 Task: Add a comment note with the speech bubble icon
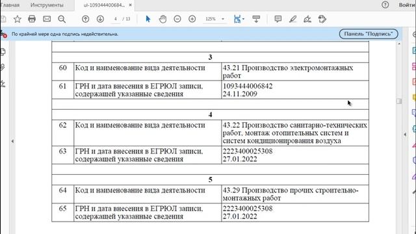278,19
